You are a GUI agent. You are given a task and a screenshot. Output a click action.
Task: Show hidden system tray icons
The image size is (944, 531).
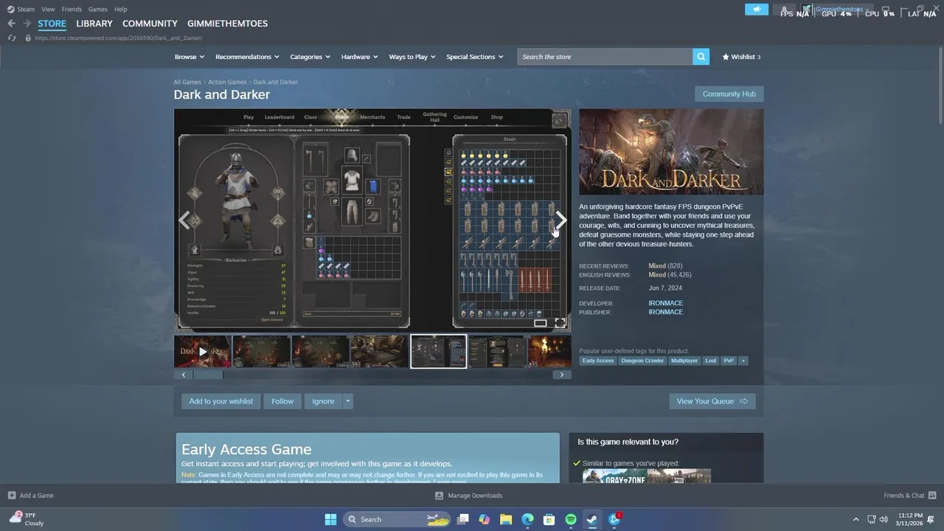pos(855,519)
